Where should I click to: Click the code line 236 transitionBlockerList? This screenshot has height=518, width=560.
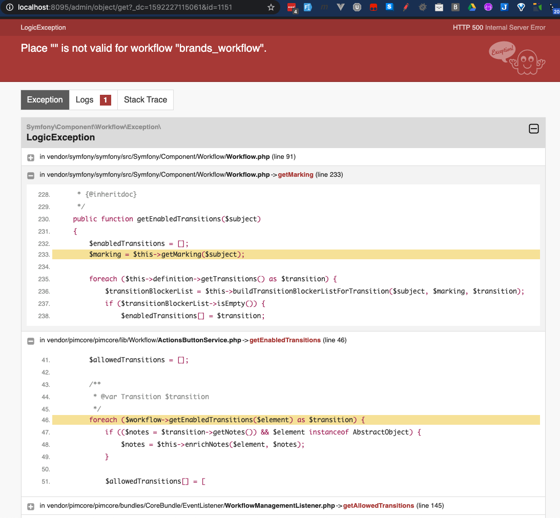coord(314,291)
